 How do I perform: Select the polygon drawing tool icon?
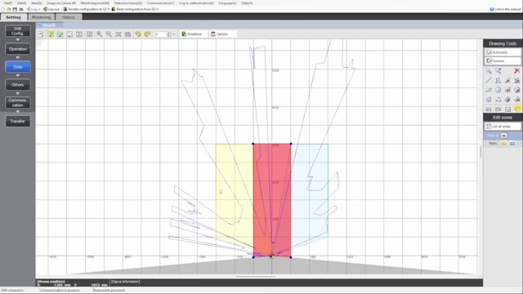498,80
